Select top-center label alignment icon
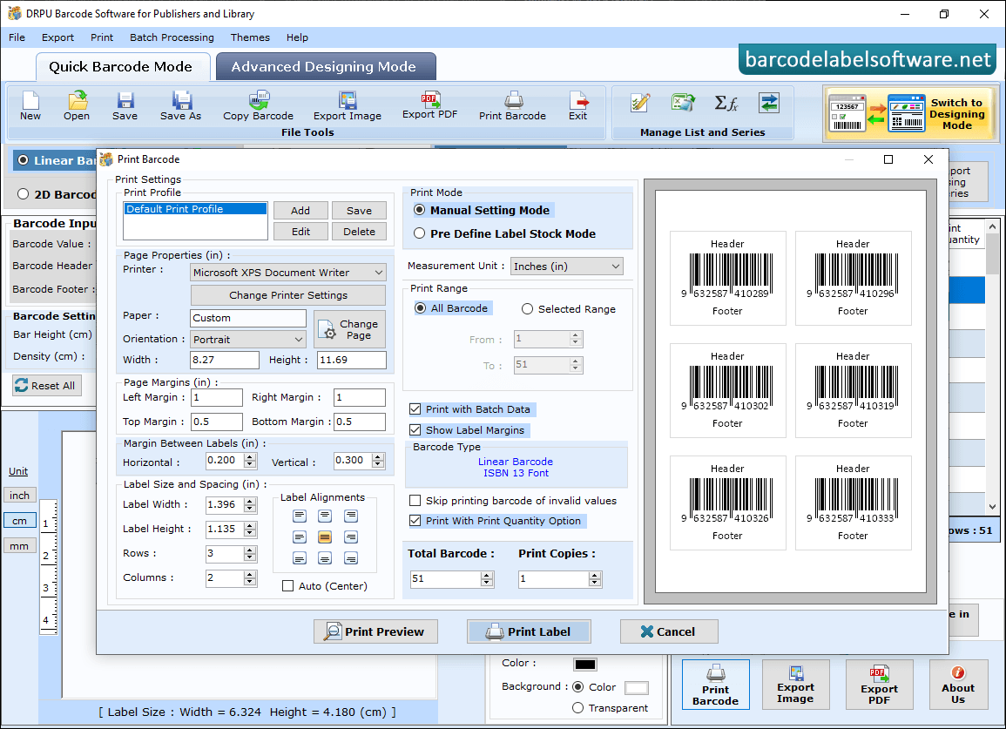 [x=325, y=516]
